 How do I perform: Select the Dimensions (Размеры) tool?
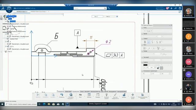(98, 96)
